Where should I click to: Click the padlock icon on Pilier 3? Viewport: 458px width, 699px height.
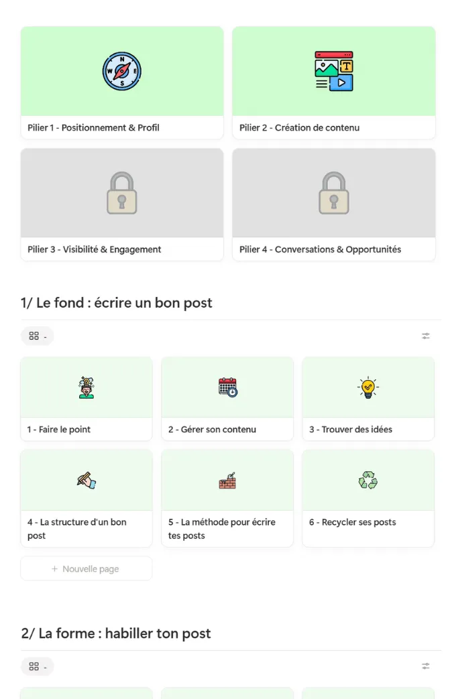(x=122, y=193)
